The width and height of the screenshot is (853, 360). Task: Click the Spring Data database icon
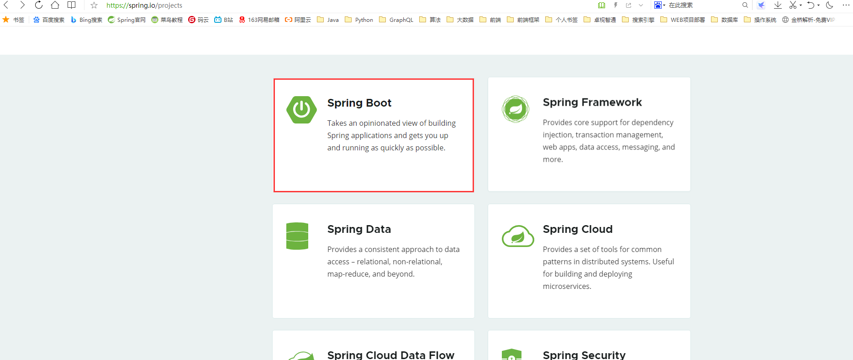297,236
